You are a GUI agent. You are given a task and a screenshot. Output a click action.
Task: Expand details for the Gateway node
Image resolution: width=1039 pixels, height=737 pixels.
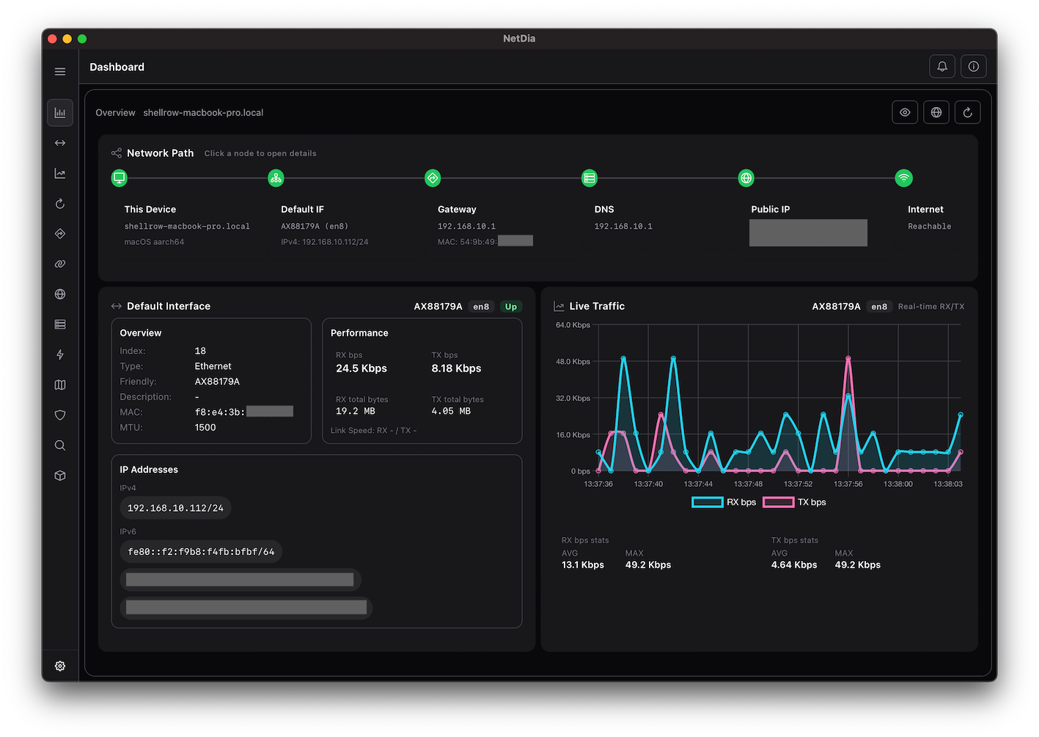click(x=433, y=177)
